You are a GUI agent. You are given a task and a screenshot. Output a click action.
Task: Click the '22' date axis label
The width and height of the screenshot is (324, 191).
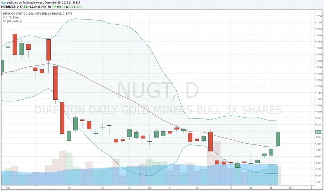point(250,188)
